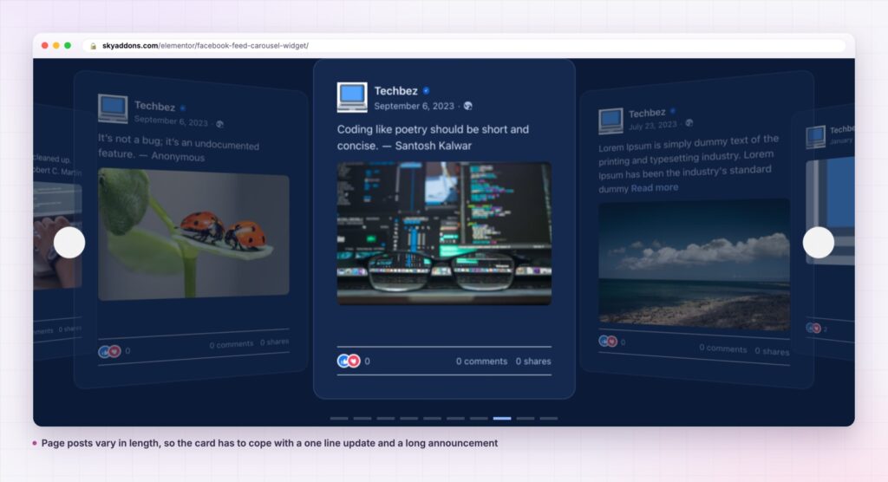
Task: Click the '0 comments' text on center card
Action: (x=481, y=361)
